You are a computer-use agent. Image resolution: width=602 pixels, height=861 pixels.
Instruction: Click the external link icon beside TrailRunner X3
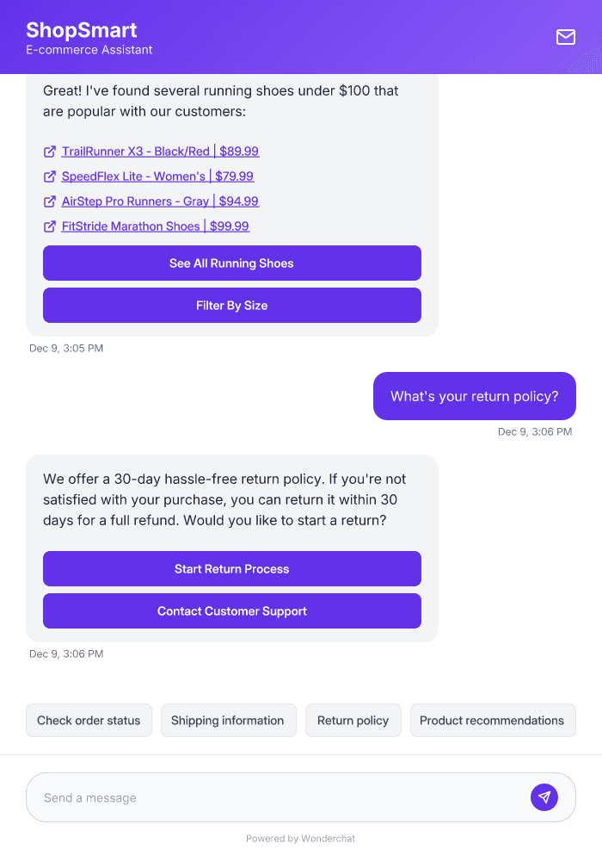(49, 151)
